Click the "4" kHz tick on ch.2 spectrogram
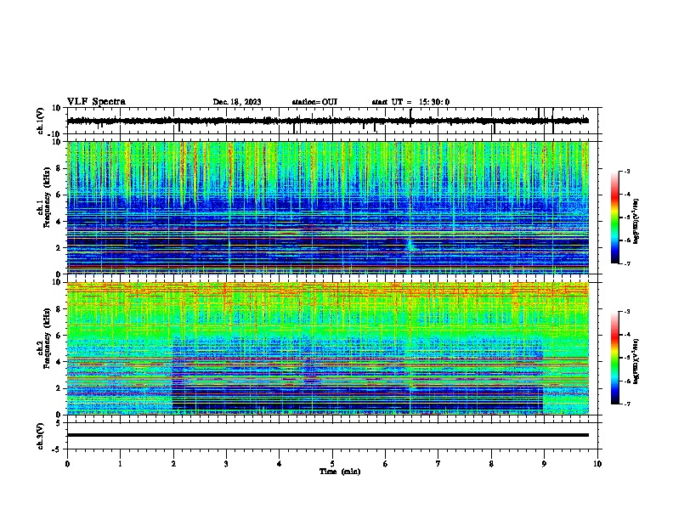 59,362
